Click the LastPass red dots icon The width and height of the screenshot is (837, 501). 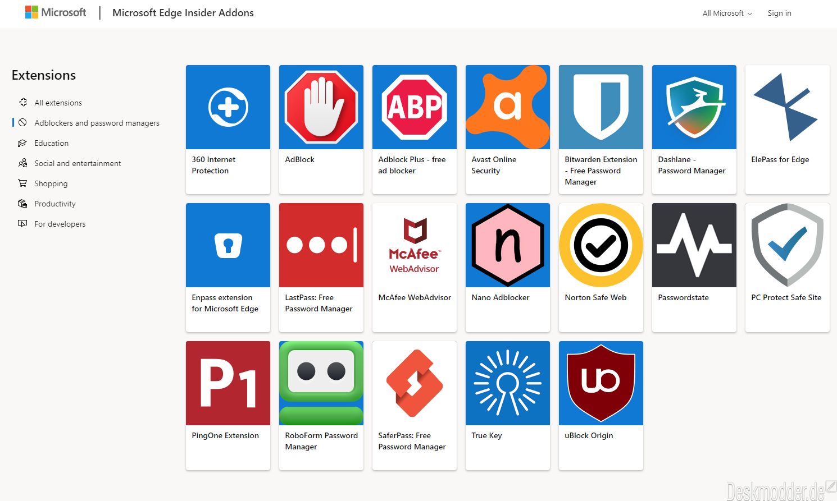321,245
